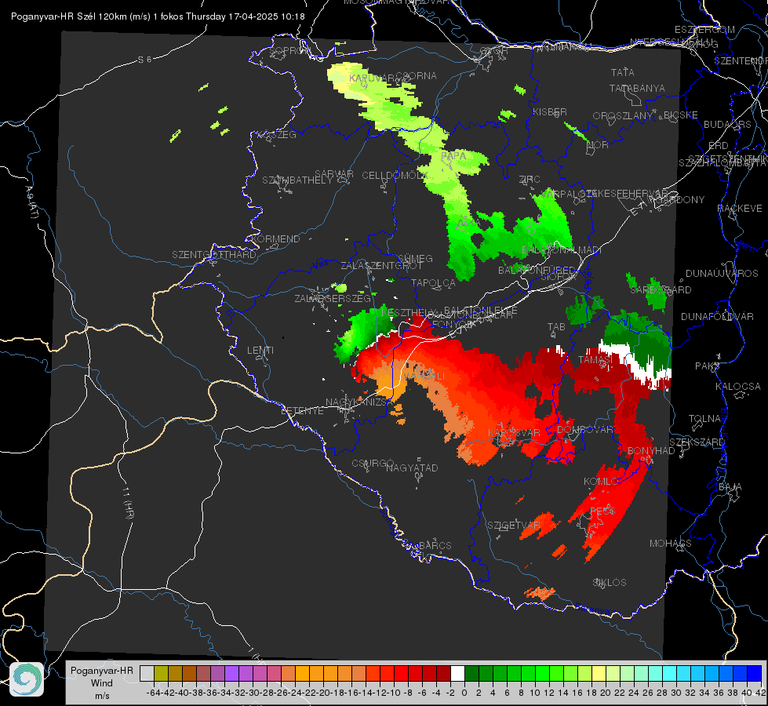Select the SZIGETVAR label
Screen dimensions: 768x706
(513, 526)
